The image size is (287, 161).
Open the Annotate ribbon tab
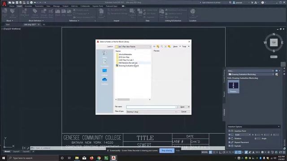28,6
